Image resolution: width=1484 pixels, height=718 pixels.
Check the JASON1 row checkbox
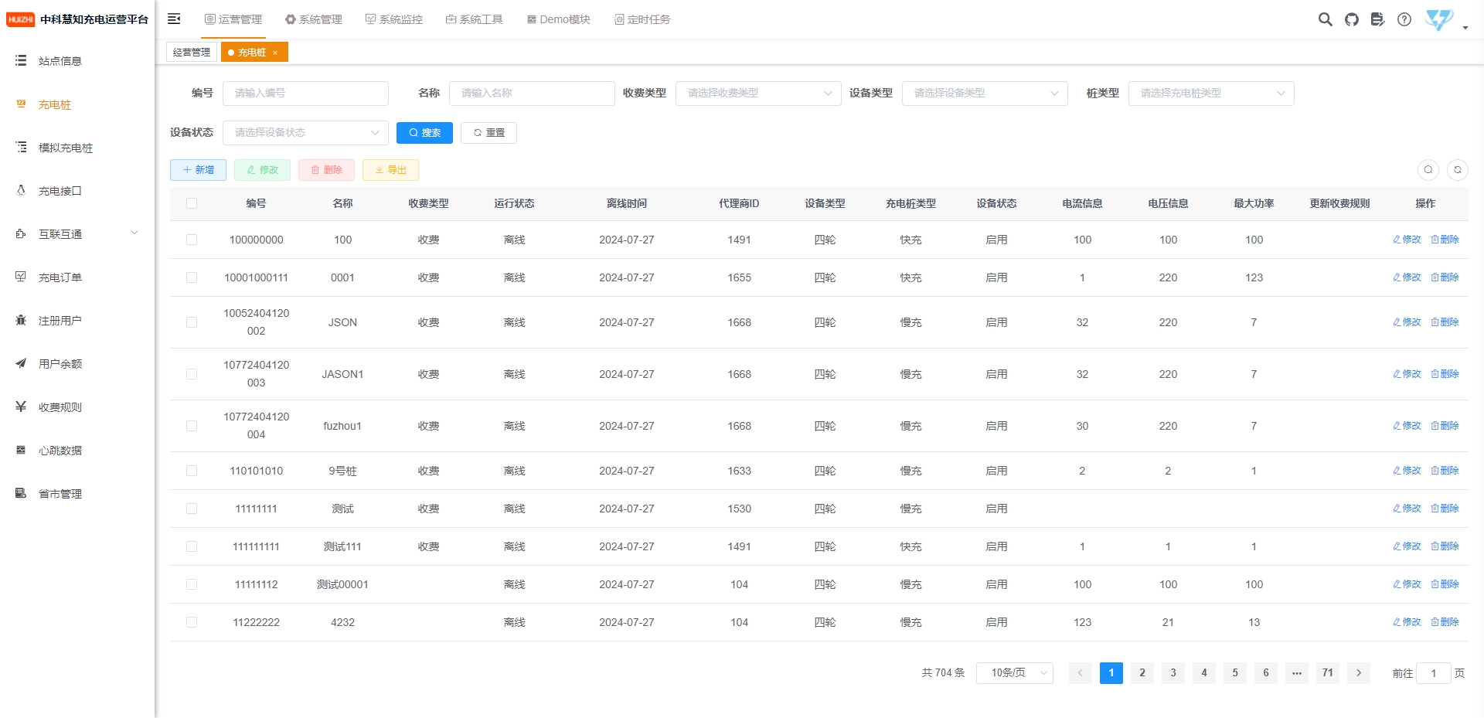[x=192, y=374]
